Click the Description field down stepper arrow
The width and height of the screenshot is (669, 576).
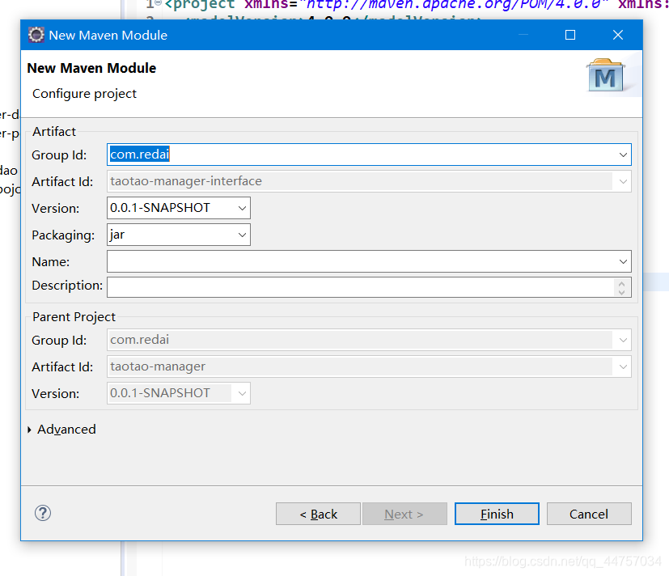[621, 292]
